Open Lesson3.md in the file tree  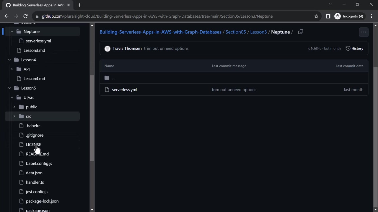(x=34, y=50)
